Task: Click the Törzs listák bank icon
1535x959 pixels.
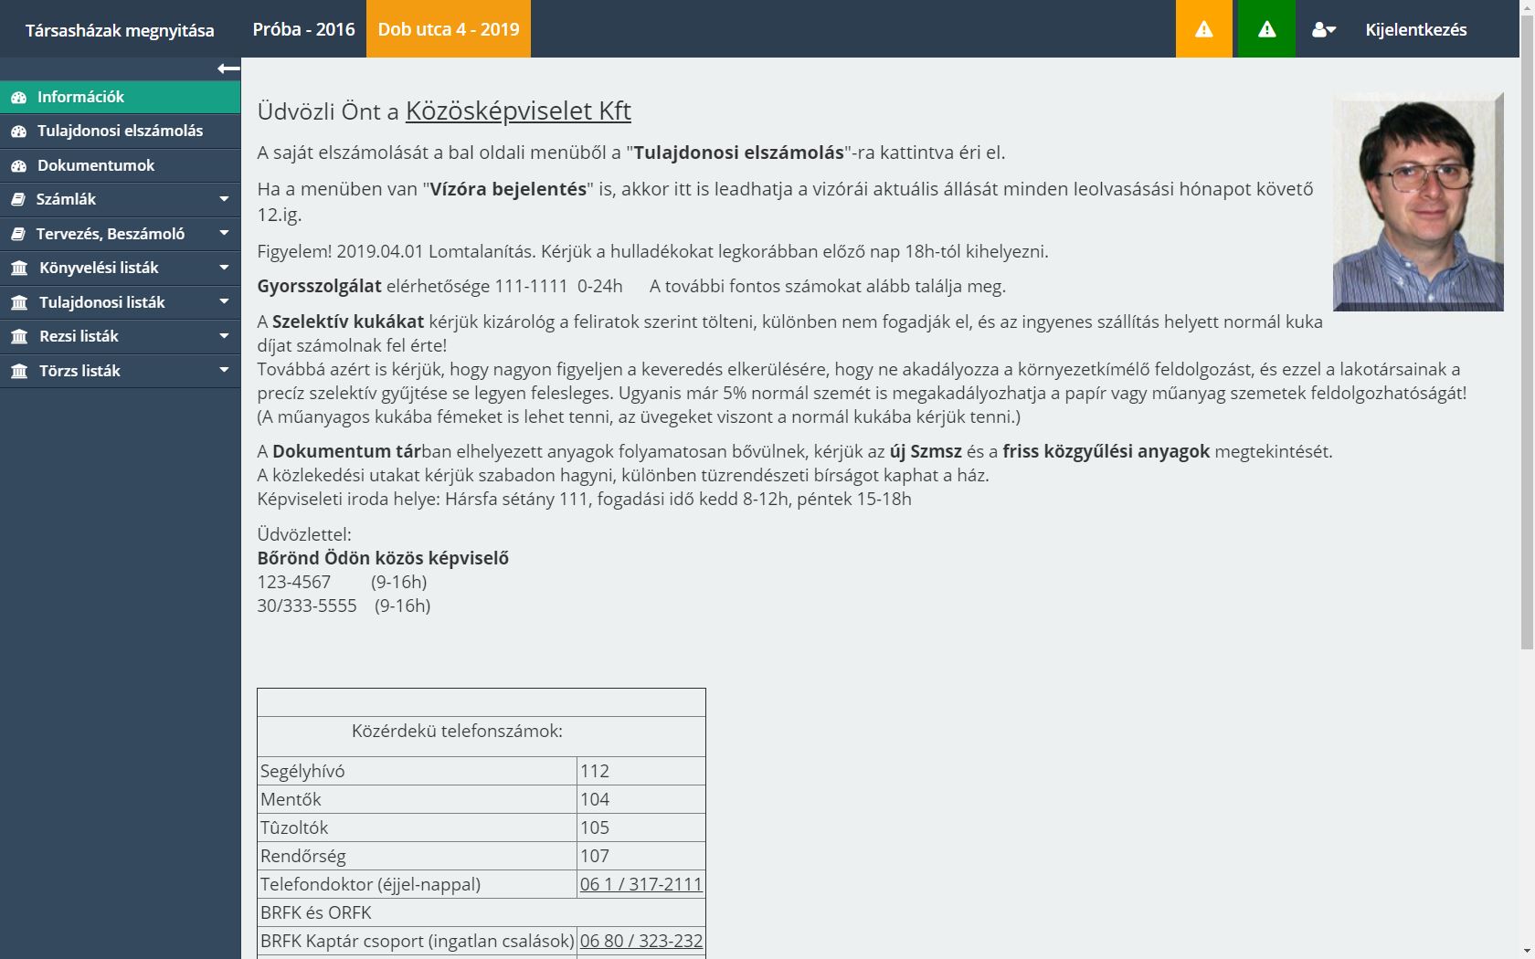Action: 19,371
